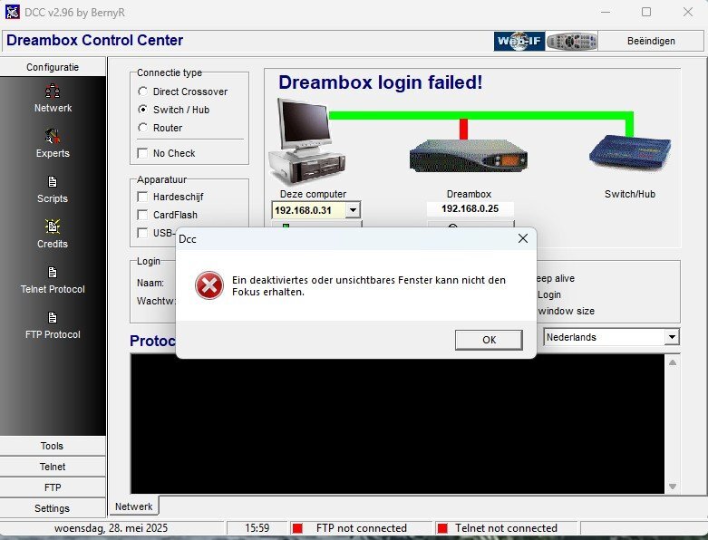This screenshot has width=708, height=540.
Task: Open the Experts section icon
Action: (x=53, y=136)
